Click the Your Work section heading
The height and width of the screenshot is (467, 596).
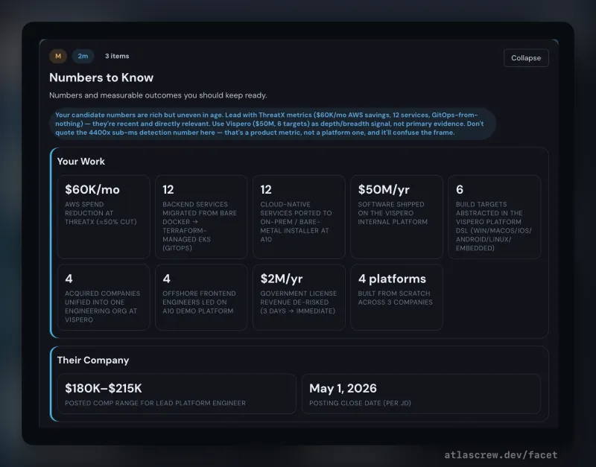coord(81,161)
